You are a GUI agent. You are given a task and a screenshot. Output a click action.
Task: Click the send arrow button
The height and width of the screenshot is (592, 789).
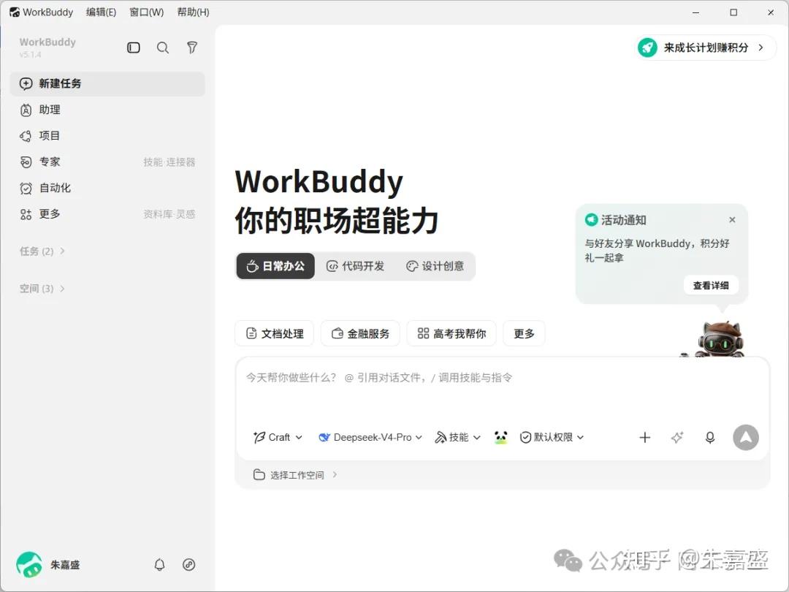746,438
